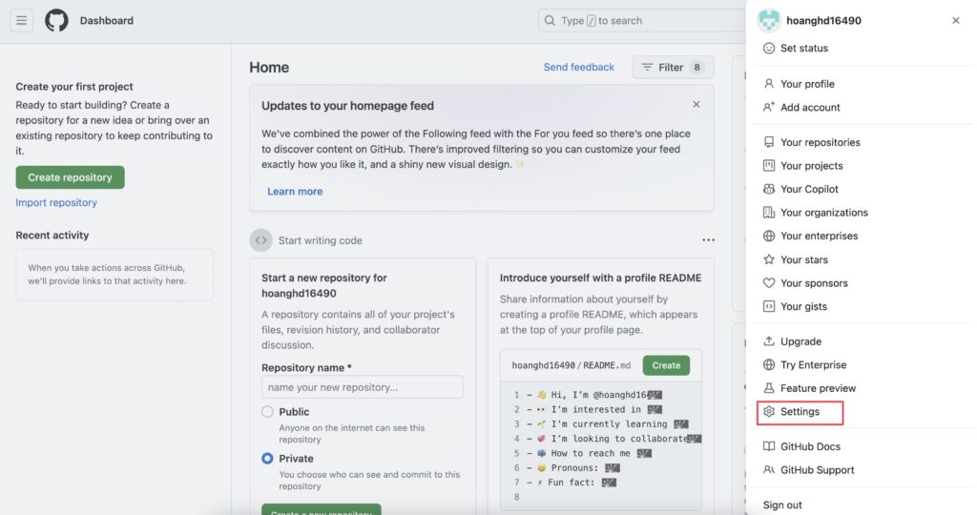Click the hoanghd16490 username in side panel
Screen dimensions: 977x515
click(x=823, y=21)
